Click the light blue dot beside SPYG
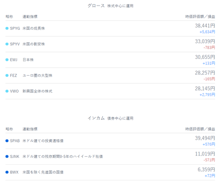 (x=7, y=28)
